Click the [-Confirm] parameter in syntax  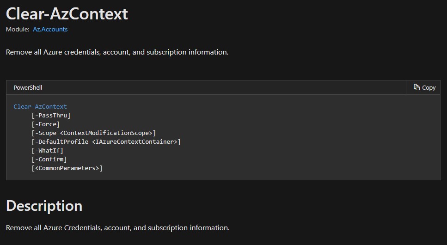pyautogui.click(x=49, y=159)
